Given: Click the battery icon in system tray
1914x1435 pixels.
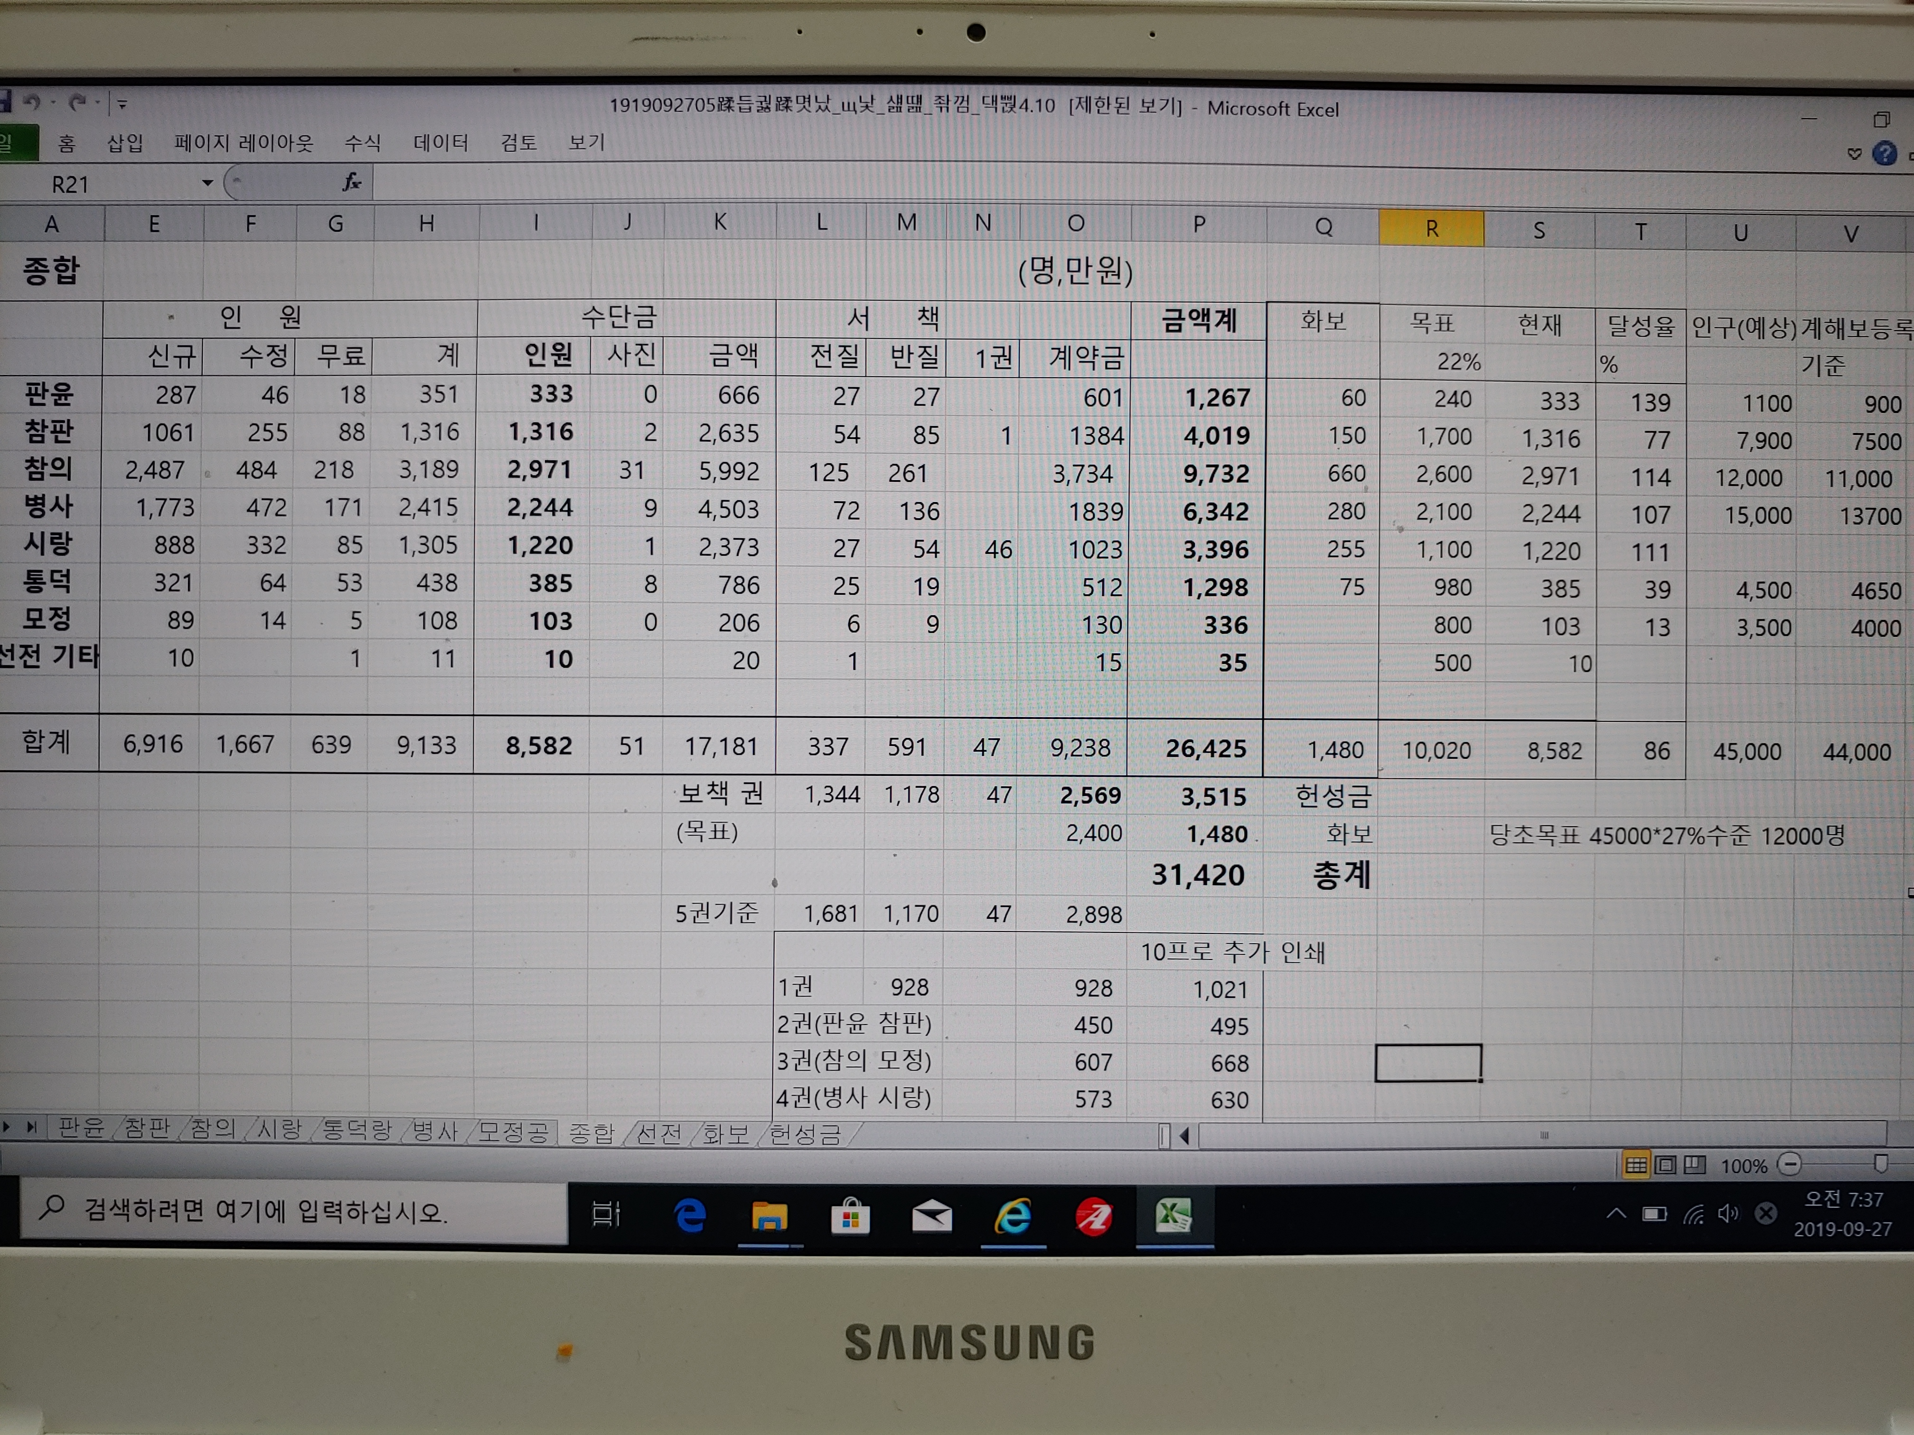Looking at the screenshot, I should pyautogui.click(x=1654, y=1214).
